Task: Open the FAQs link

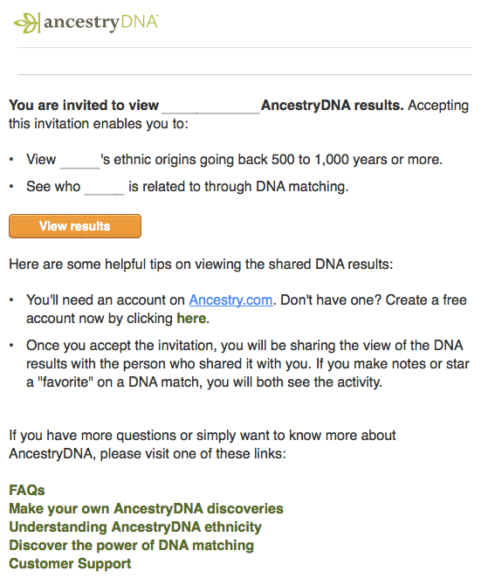Action: click(27, 491)
